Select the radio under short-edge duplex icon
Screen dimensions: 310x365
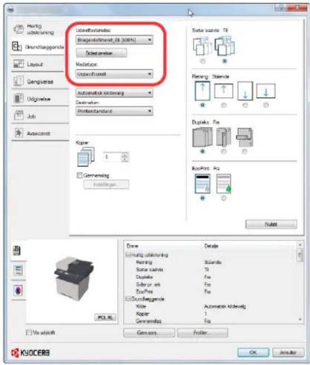coord(244,151)
